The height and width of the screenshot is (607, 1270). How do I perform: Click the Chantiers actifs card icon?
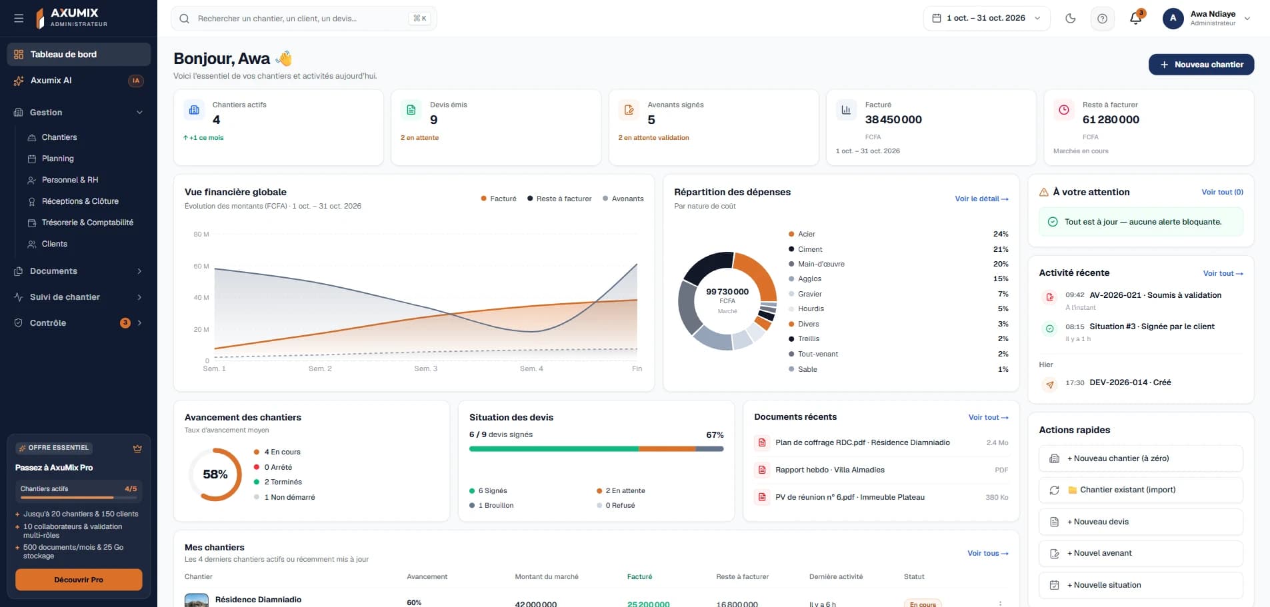coord(194,110)
